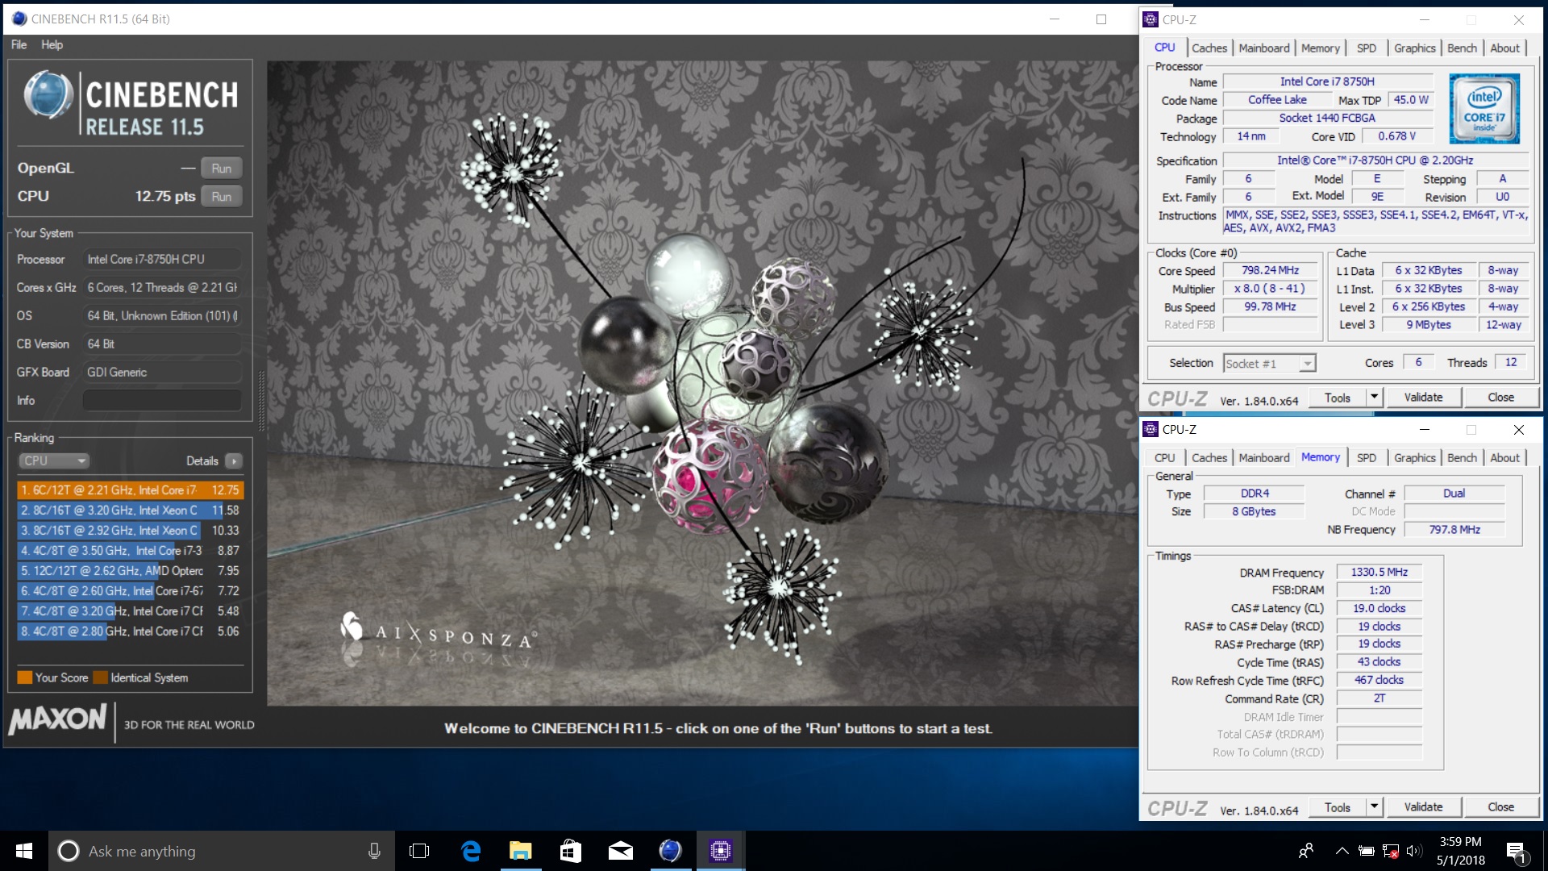Open the Bench tab in lower CPU-Z
The image size is (1548, 871).
(1462, 458)
